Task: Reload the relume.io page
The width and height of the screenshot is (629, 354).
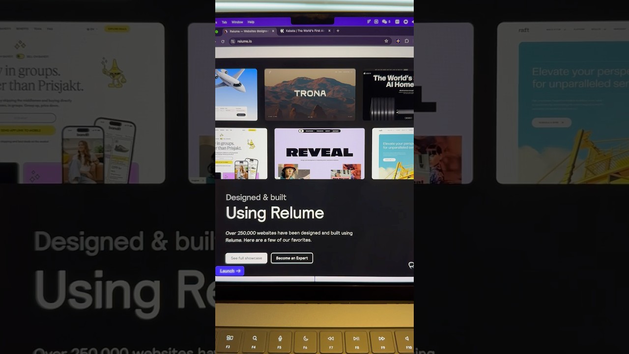Action: click(223, 41)
